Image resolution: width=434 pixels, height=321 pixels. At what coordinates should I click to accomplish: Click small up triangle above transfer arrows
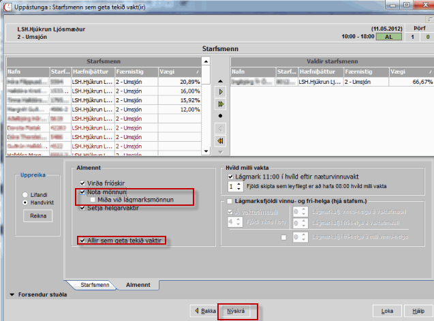(x=220, y=81)
